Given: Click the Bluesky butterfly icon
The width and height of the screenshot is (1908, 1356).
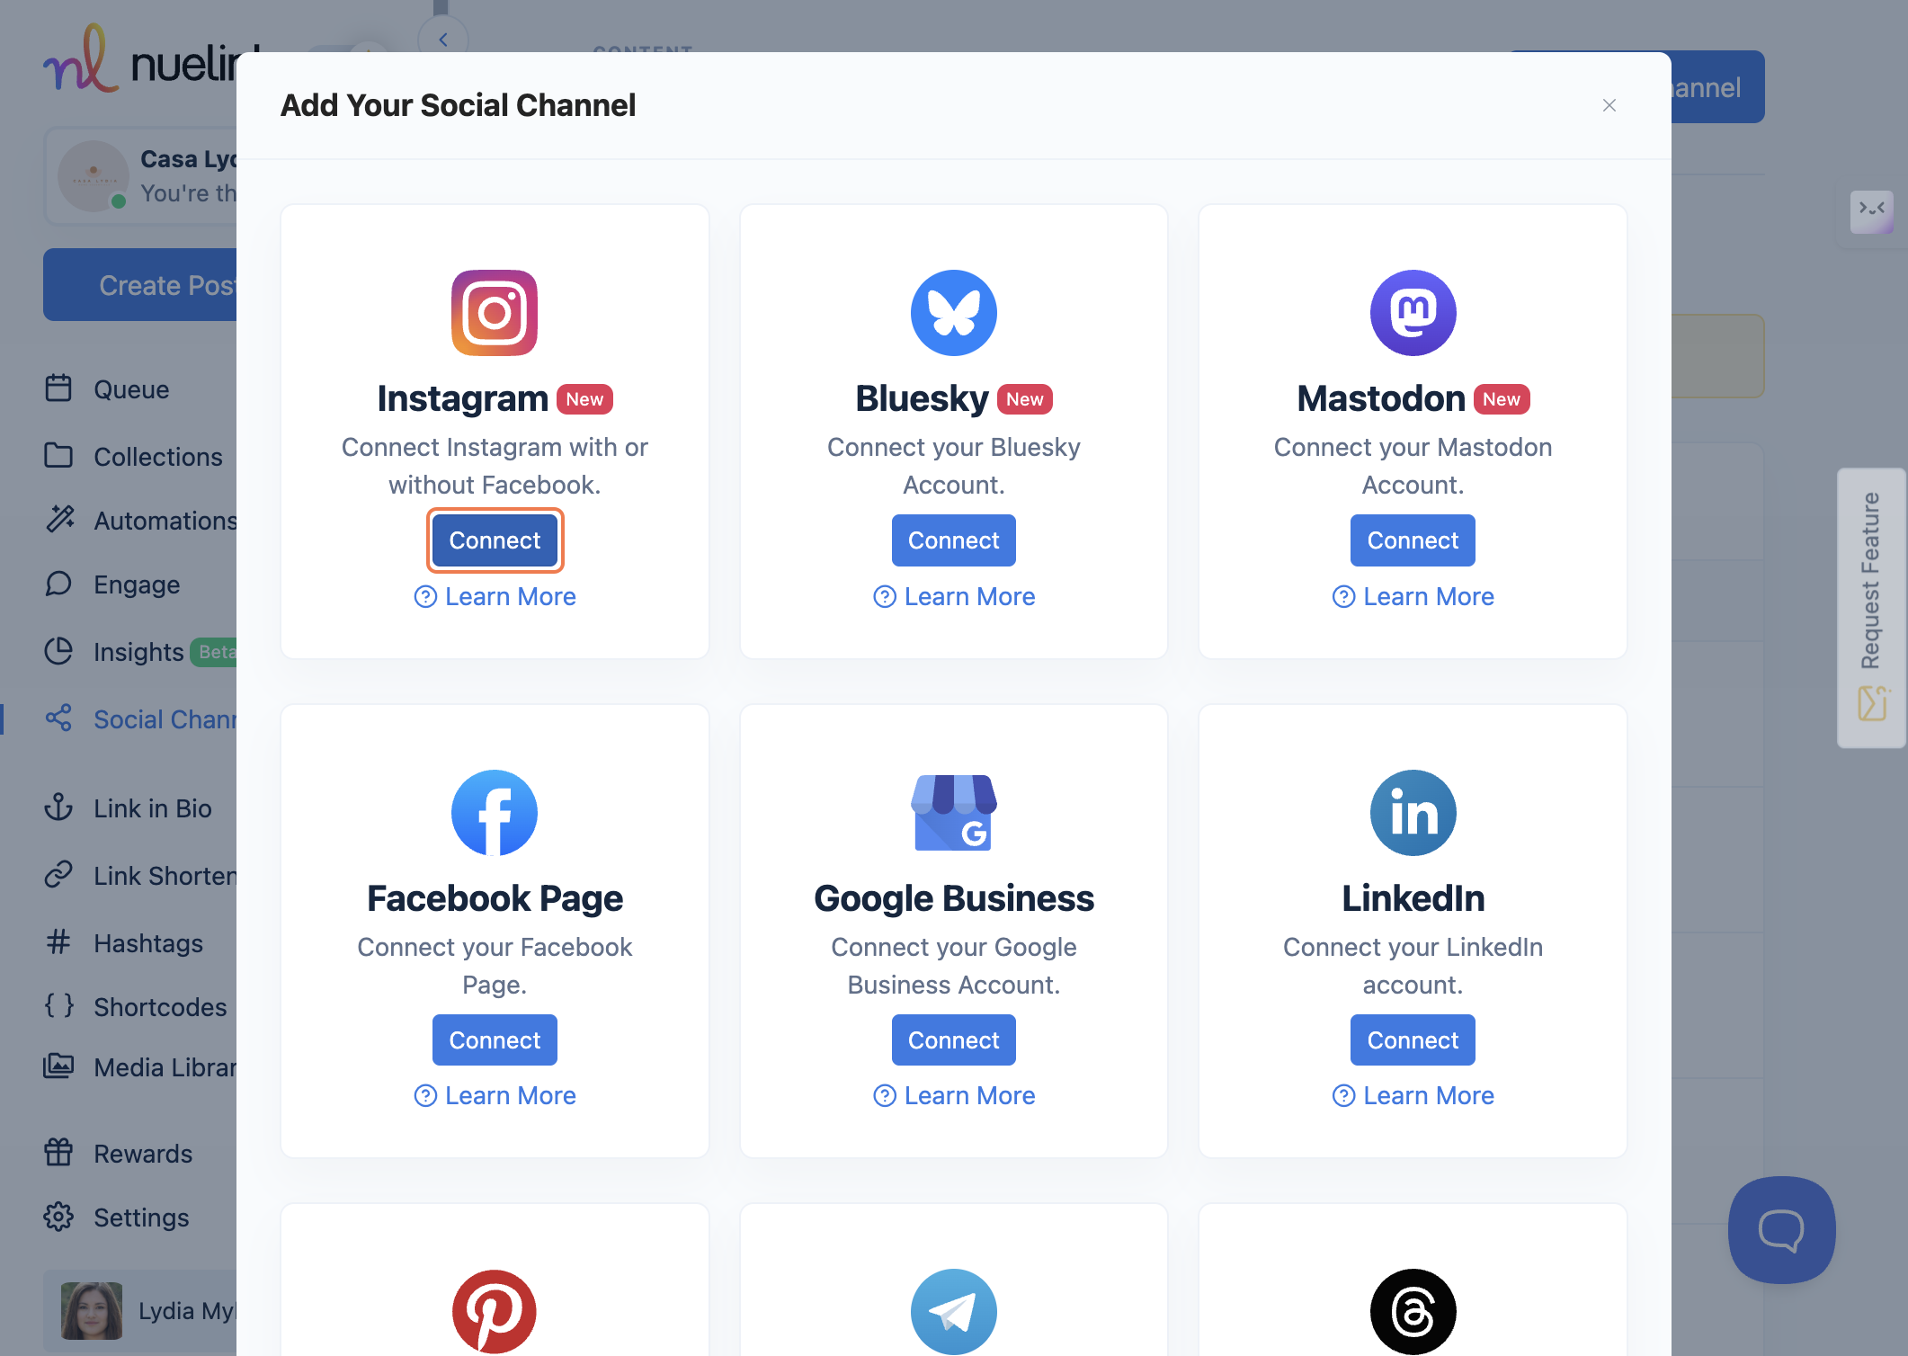Looking at the screenshot, I should coord(954,313).
